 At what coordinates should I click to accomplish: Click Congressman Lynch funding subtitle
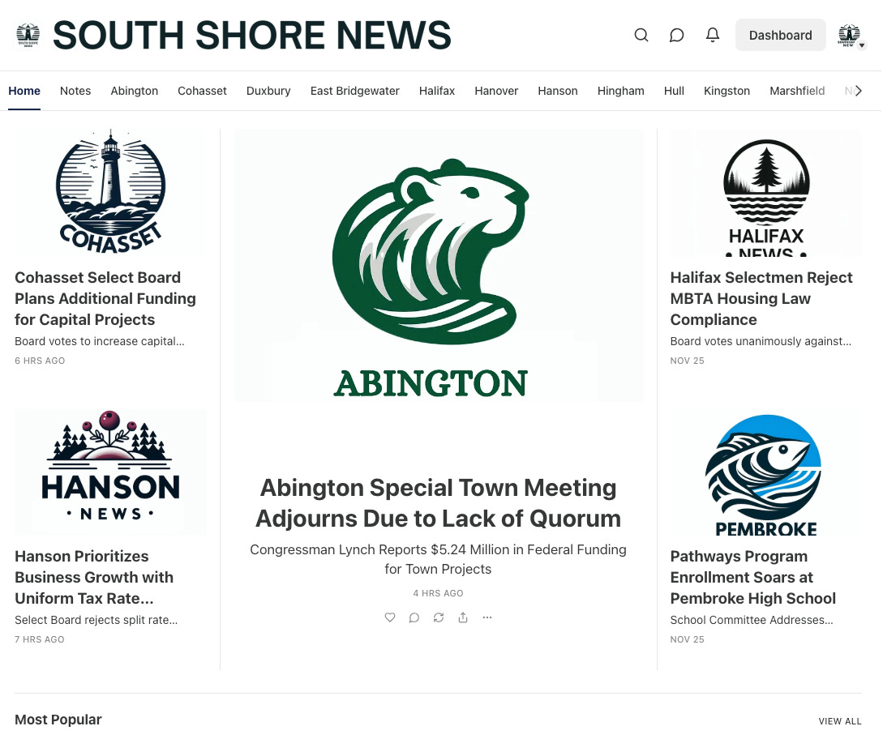(x=438, y=559)
